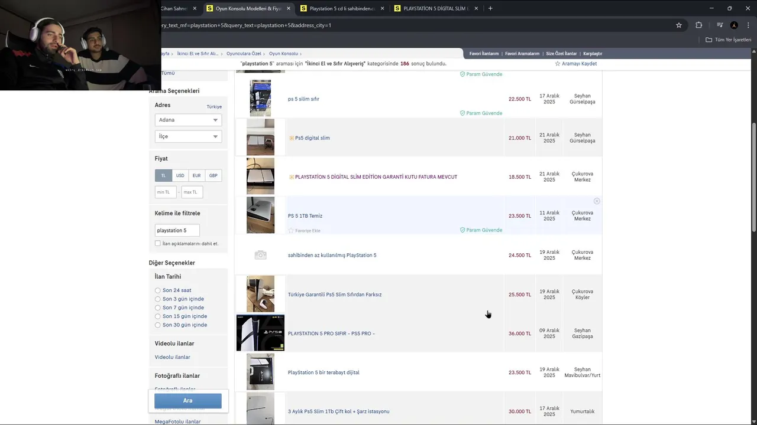Click the Aramayı Kaydet star icon

(558, 64)
